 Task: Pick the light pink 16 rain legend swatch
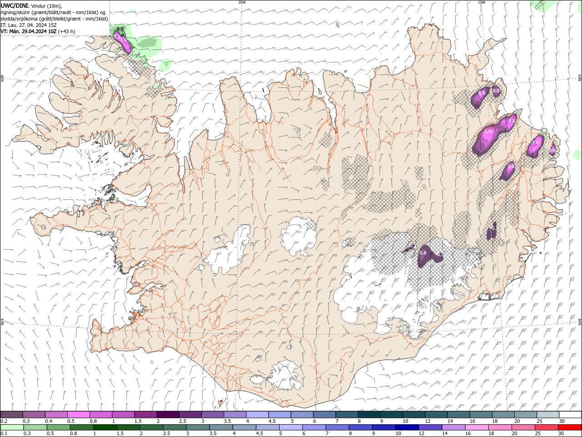point(477,427)
